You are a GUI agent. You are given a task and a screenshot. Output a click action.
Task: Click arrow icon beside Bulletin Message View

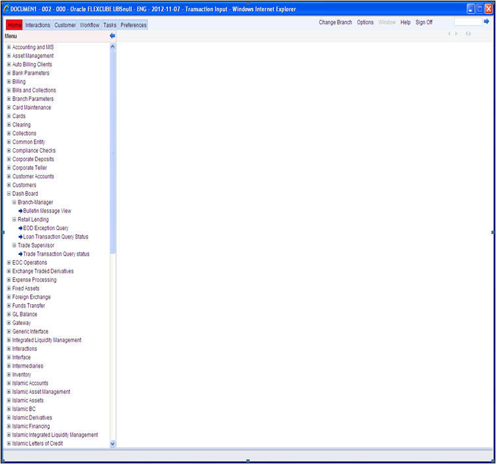[20, 211]
